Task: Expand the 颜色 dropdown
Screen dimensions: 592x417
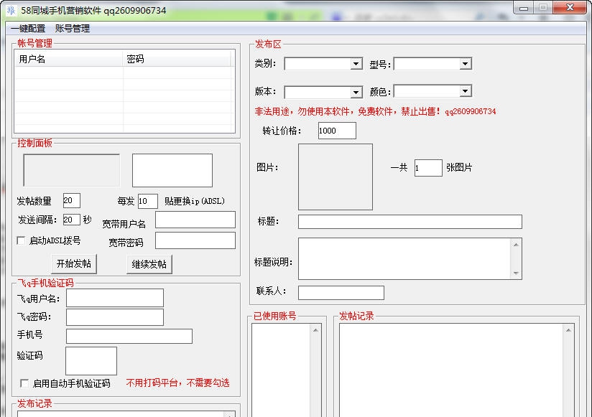Action: pos(465,91)
